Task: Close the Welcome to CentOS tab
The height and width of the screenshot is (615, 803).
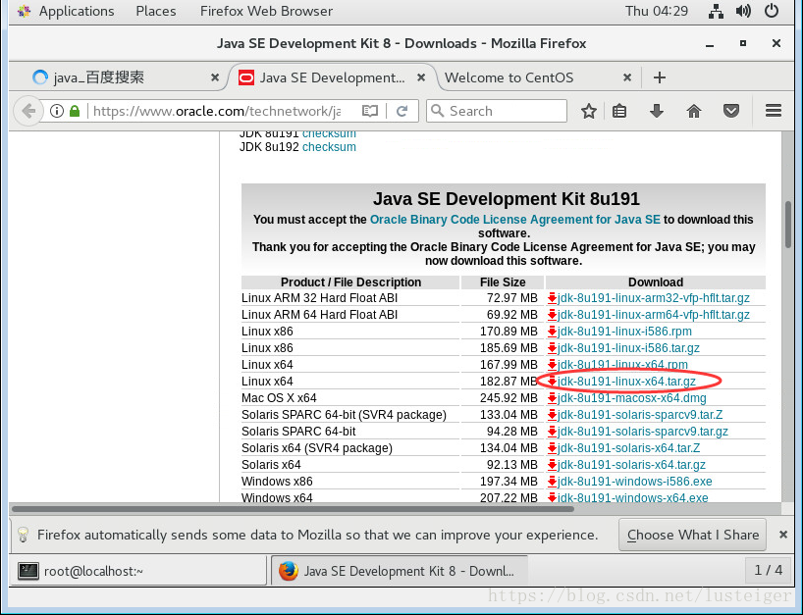Action: 627,77
